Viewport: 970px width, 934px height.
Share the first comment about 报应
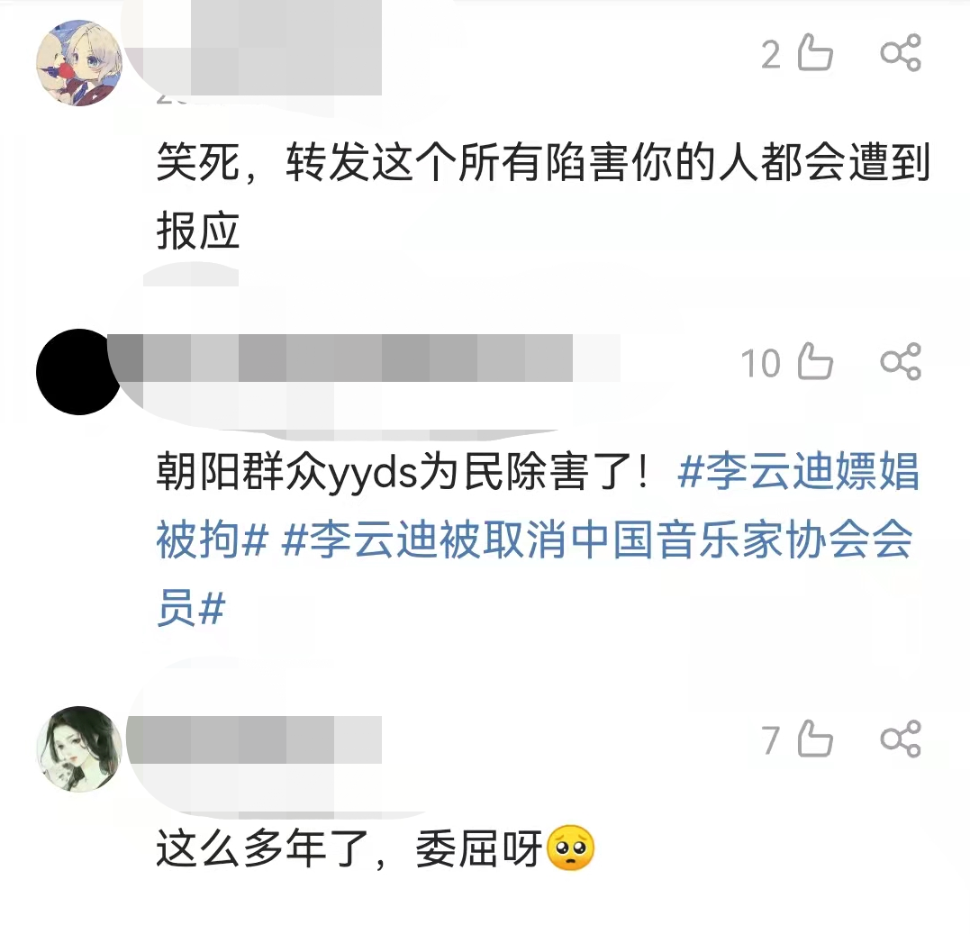901,52
